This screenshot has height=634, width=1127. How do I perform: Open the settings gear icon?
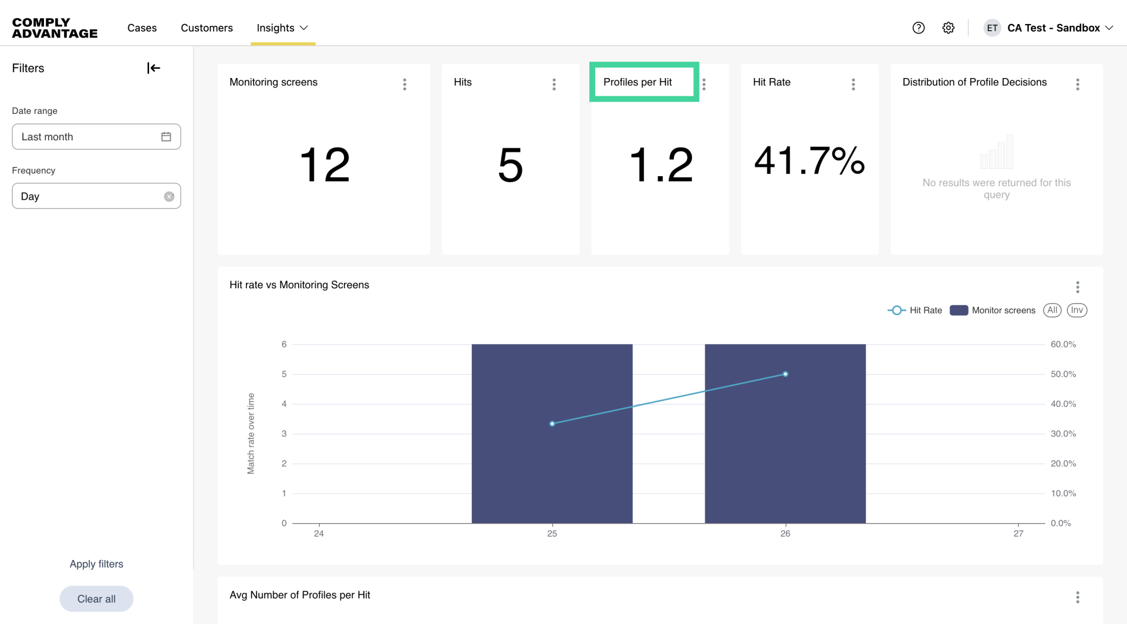point(949,28)
